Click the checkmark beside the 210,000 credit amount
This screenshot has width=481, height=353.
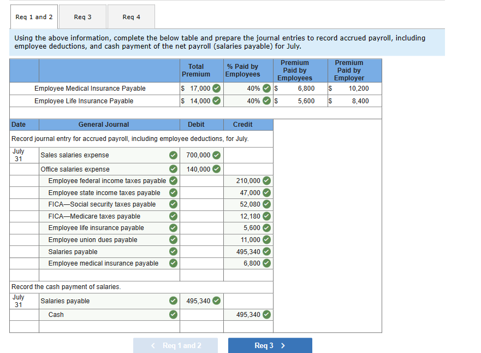point(266,180)
